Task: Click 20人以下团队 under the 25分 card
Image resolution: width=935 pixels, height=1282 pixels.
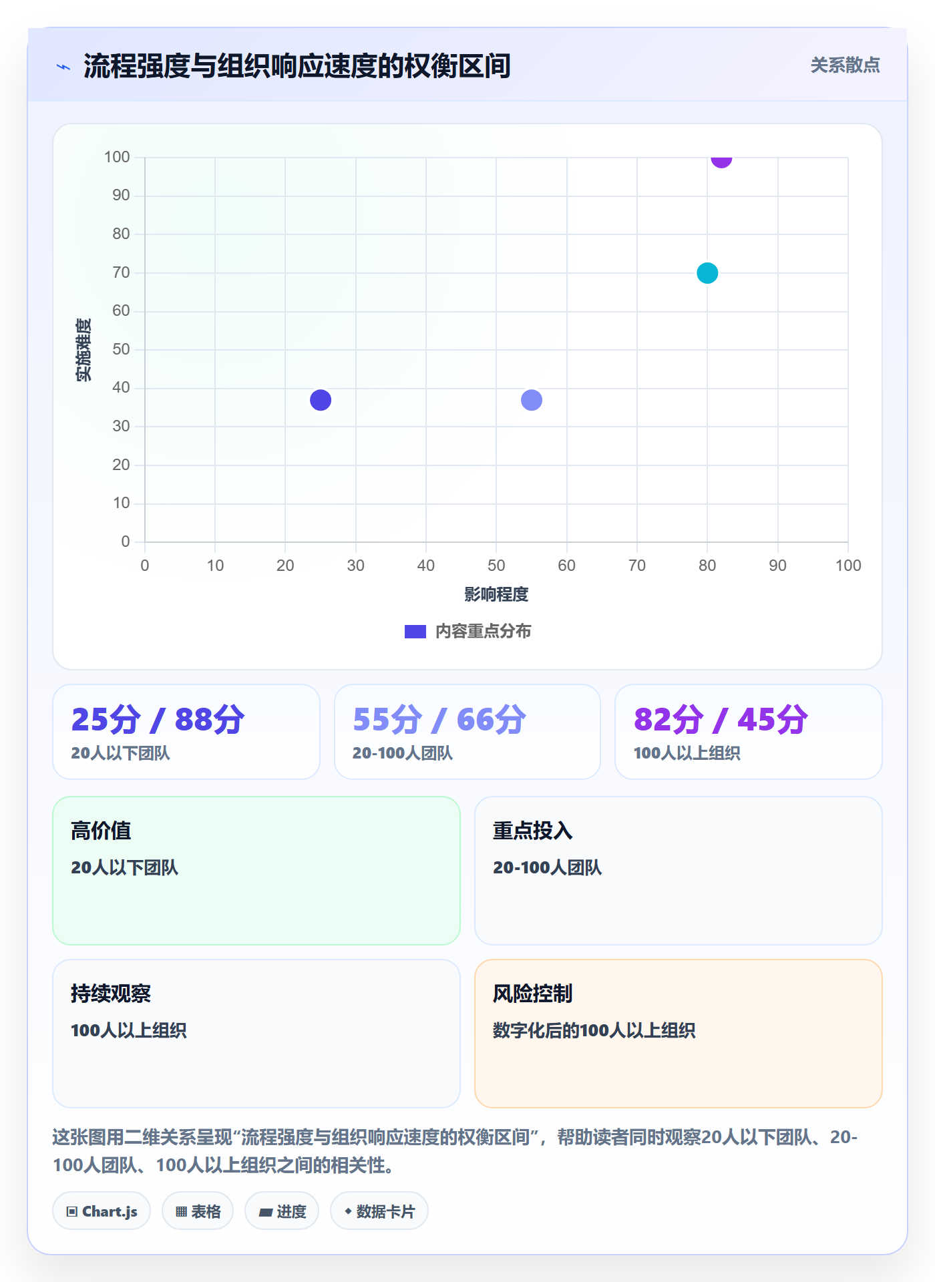Action: pyautogui.click(x=121, y=753)
